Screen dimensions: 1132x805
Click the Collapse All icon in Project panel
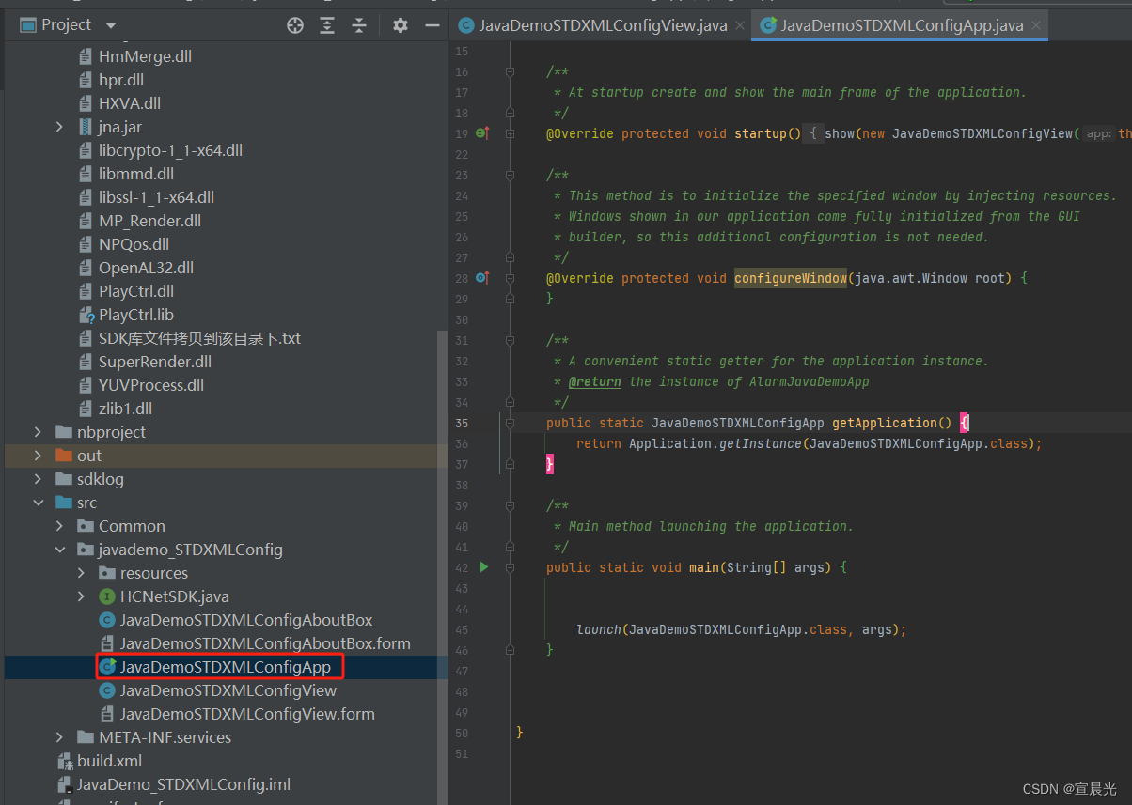[358, 25]
